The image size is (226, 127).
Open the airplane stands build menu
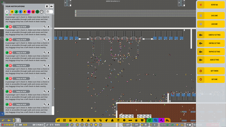coord(76,120)
